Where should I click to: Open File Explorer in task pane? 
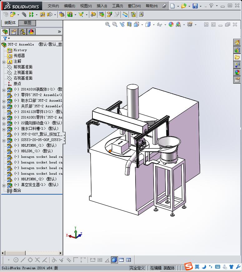click(237, 57)
